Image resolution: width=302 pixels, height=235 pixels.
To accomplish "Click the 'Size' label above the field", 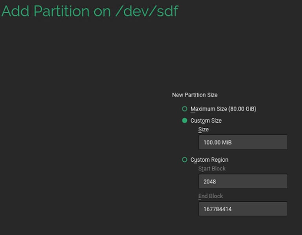I will pyautogui.click(x=203, y=129).
